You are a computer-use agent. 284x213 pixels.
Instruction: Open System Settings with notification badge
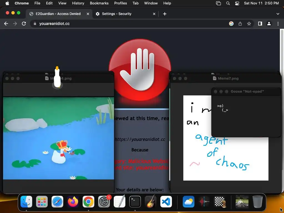pyautogui.click(x=104, y=202)
